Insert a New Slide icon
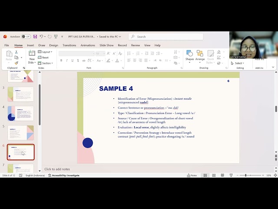This screenshot has height=209, width=278. (32, 53)
